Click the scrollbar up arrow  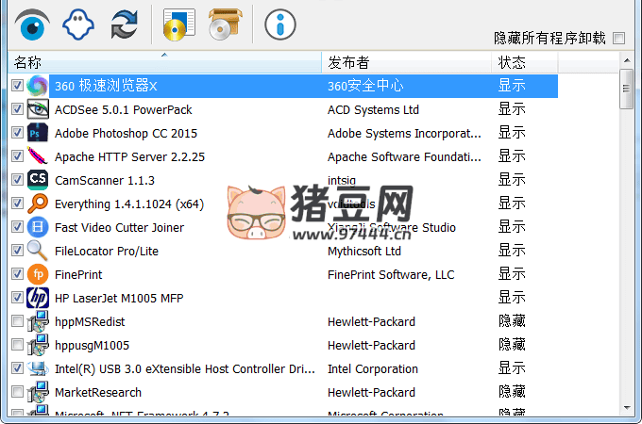(626, 61)
